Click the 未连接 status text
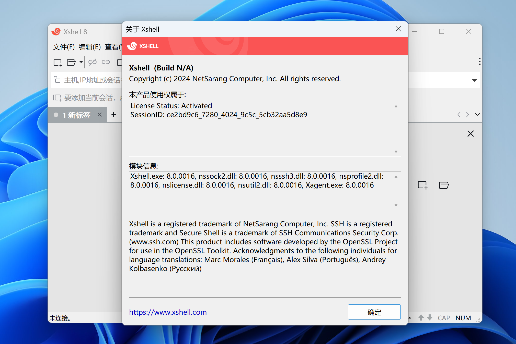Screen dimensions: 516x344 60,318
